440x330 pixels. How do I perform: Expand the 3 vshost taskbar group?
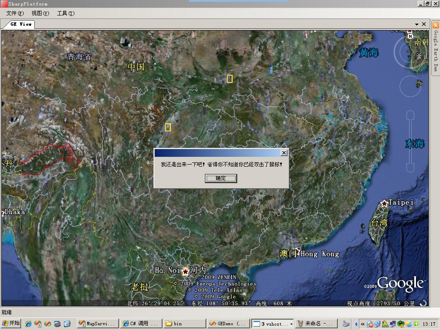272,324
